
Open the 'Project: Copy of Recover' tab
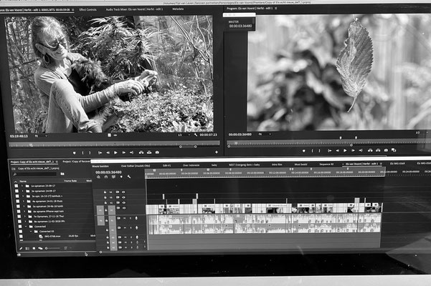(x=76, y=162)
